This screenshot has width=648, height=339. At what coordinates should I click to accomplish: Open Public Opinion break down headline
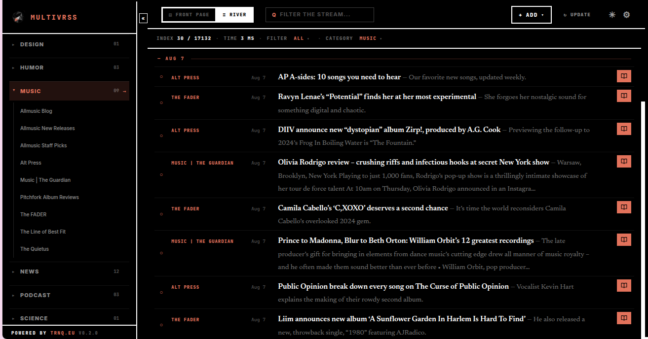pyautogui.click(x=393, y=286)
